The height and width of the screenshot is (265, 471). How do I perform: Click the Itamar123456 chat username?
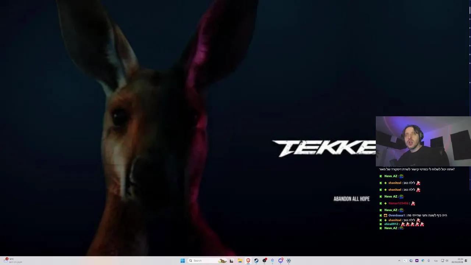click(x=398, y=203)
